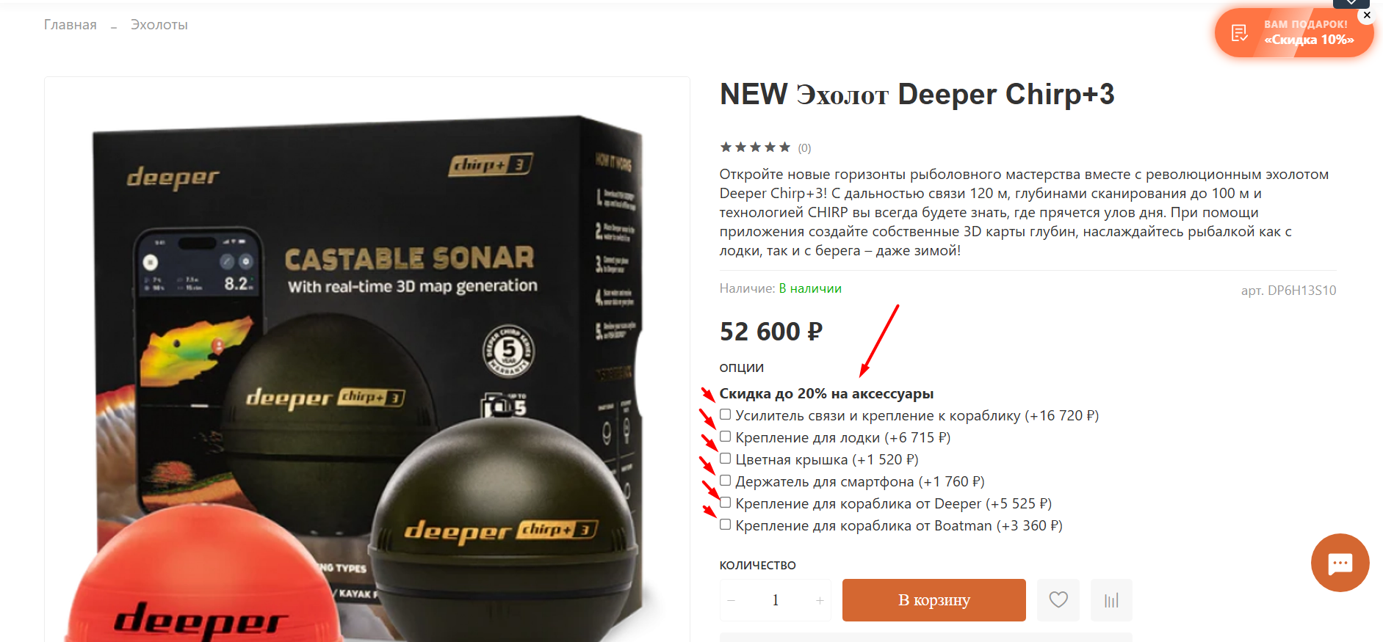Check Усилитель связи и крепление к кораблику option
The image size is (1383, 642).
pos(725,415)
